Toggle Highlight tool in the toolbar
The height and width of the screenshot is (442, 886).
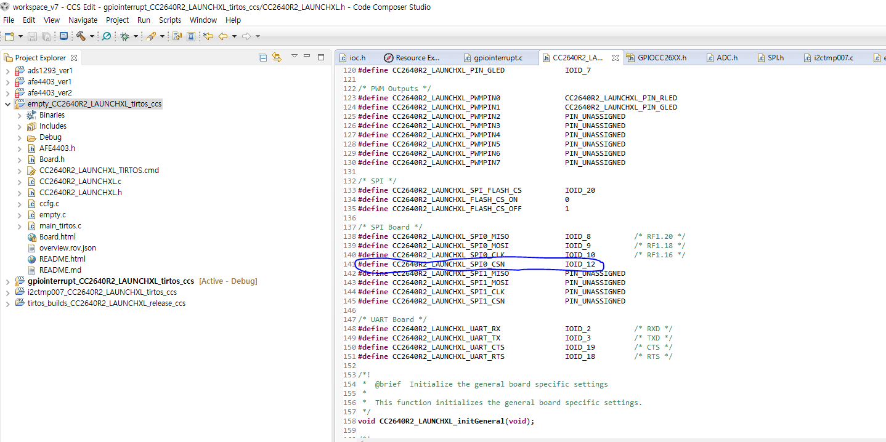coord(150,36)
